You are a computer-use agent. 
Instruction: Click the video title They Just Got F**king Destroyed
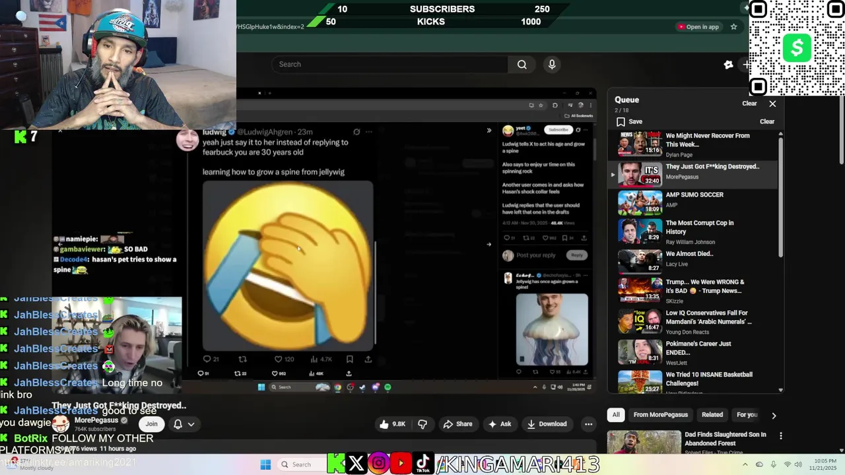(x=119, y=406)
